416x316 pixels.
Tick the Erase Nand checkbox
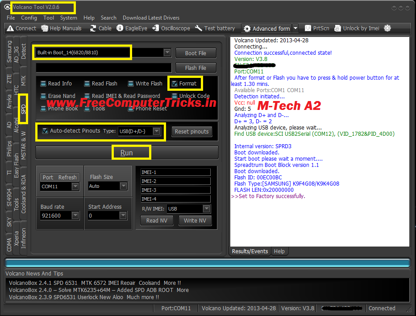[x=43, y=96]
